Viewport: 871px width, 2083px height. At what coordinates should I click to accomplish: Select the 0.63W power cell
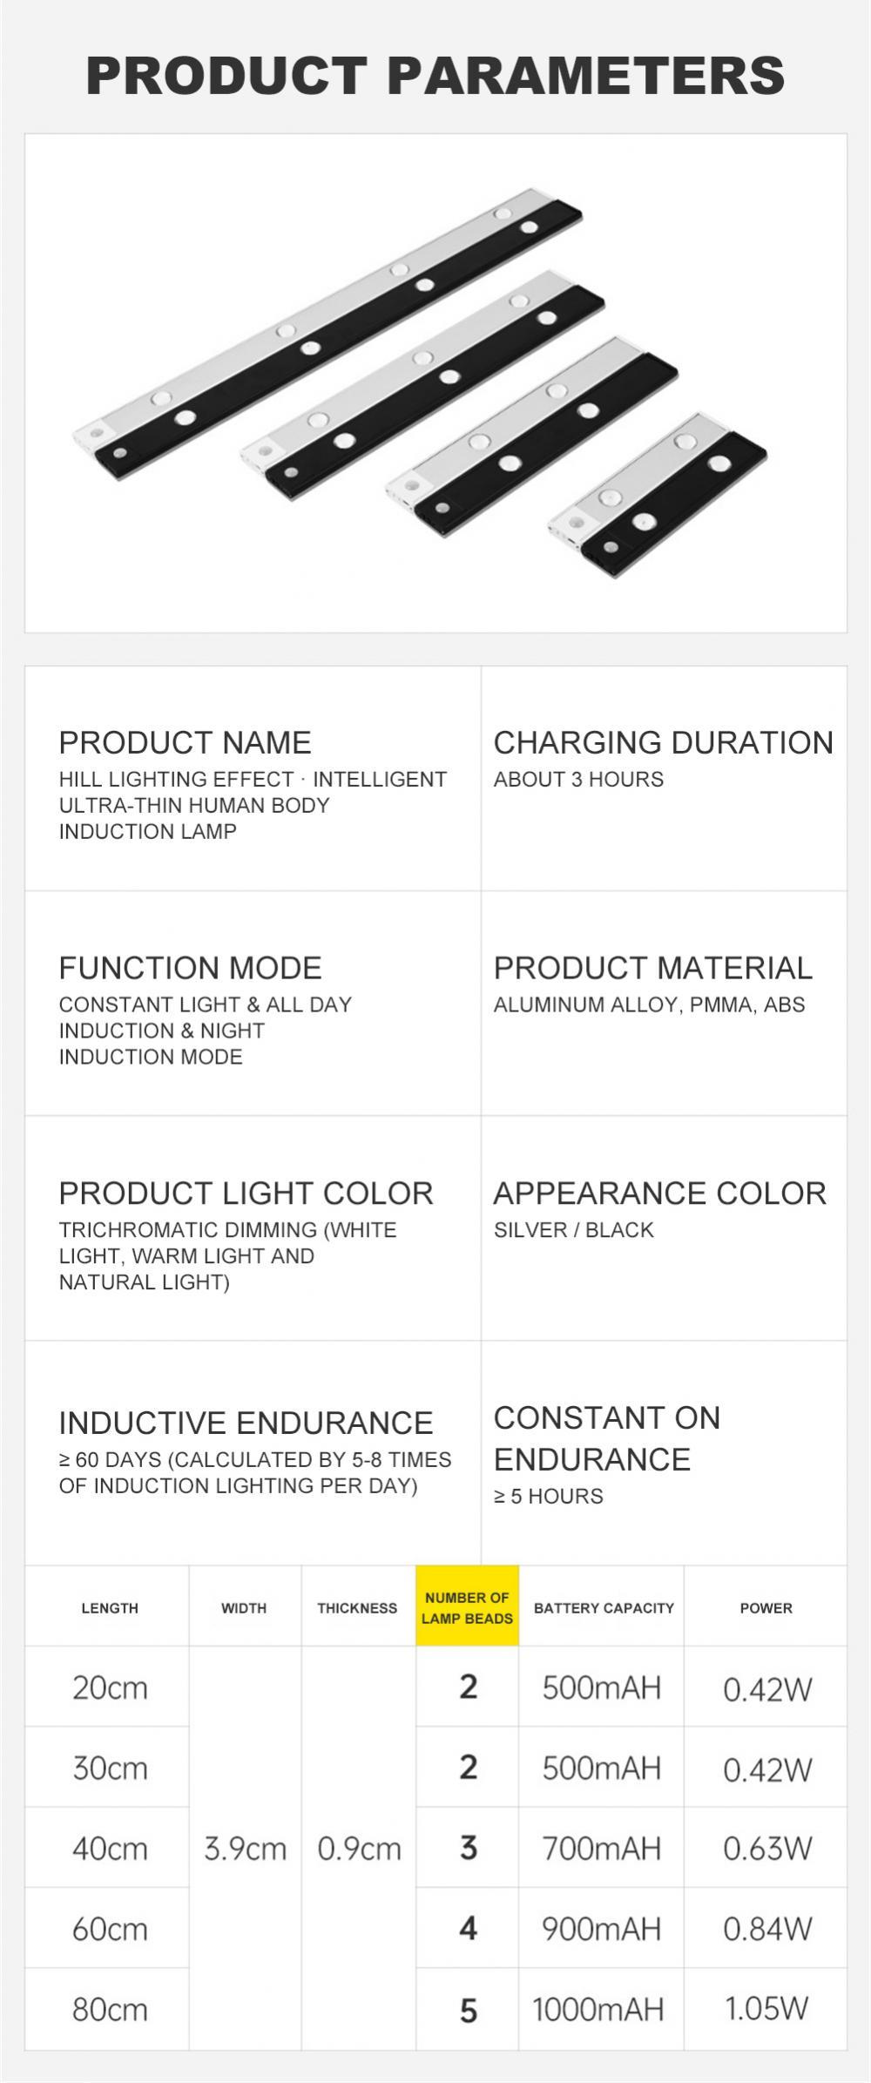767,1849
